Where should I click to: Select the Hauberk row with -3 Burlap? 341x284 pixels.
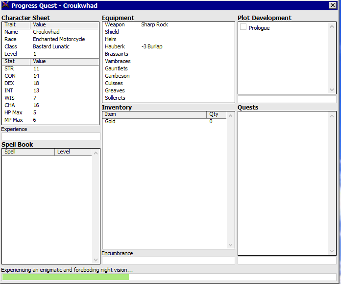pos(169,46)
